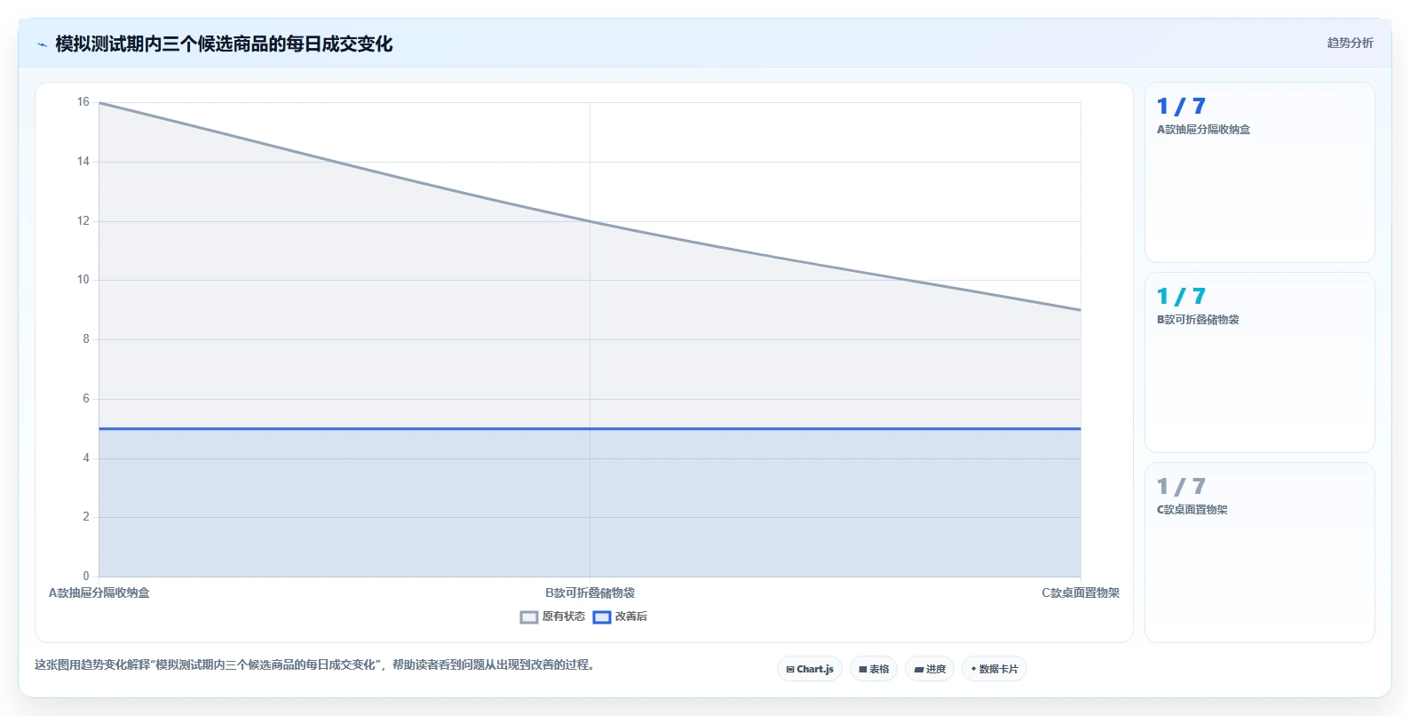Click the A款抽屉分隔收纳盒 x-axis label
This screenshot has height=716, width=1410.
[x=99, y=593]
